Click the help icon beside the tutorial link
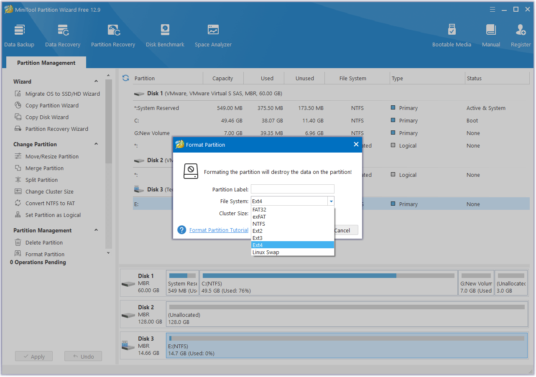Image resolution: width=536 pixels, height=377 pixels. [181, 230]
